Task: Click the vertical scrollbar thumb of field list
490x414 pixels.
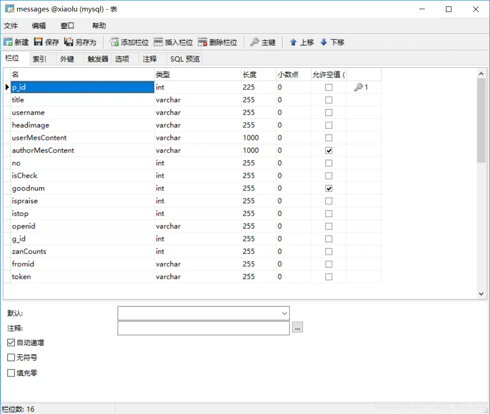Action: 481,120
